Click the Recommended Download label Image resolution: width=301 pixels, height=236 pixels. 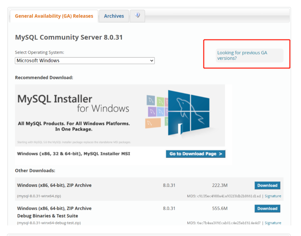[x=44, y=78]
